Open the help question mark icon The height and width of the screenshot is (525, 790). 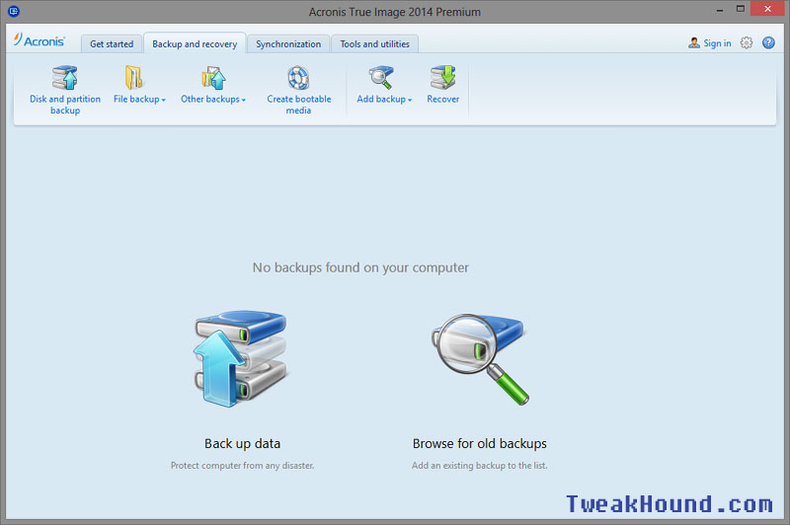[768, 42]
